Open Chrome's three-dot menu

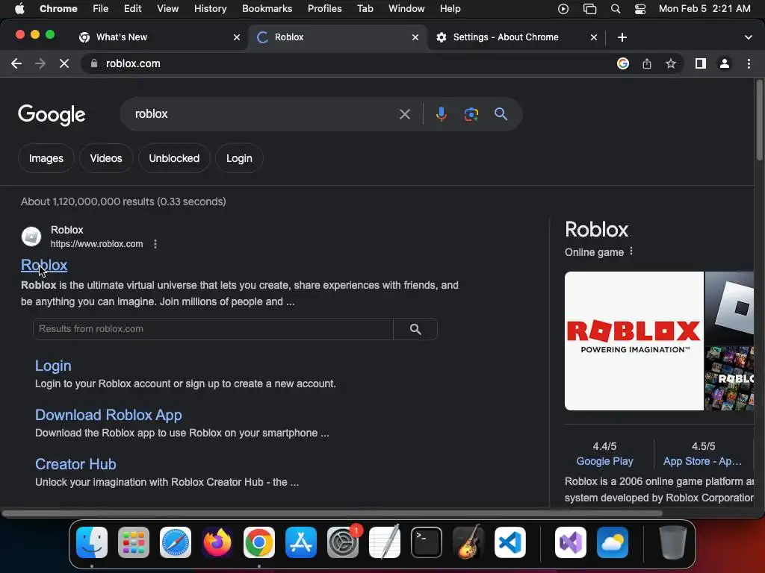(749, 64)
